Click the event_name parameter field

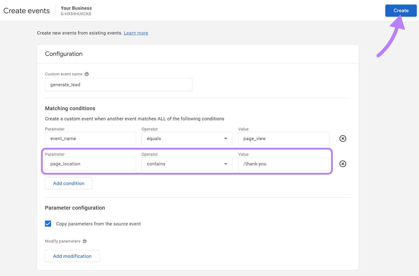click(90, 139)
